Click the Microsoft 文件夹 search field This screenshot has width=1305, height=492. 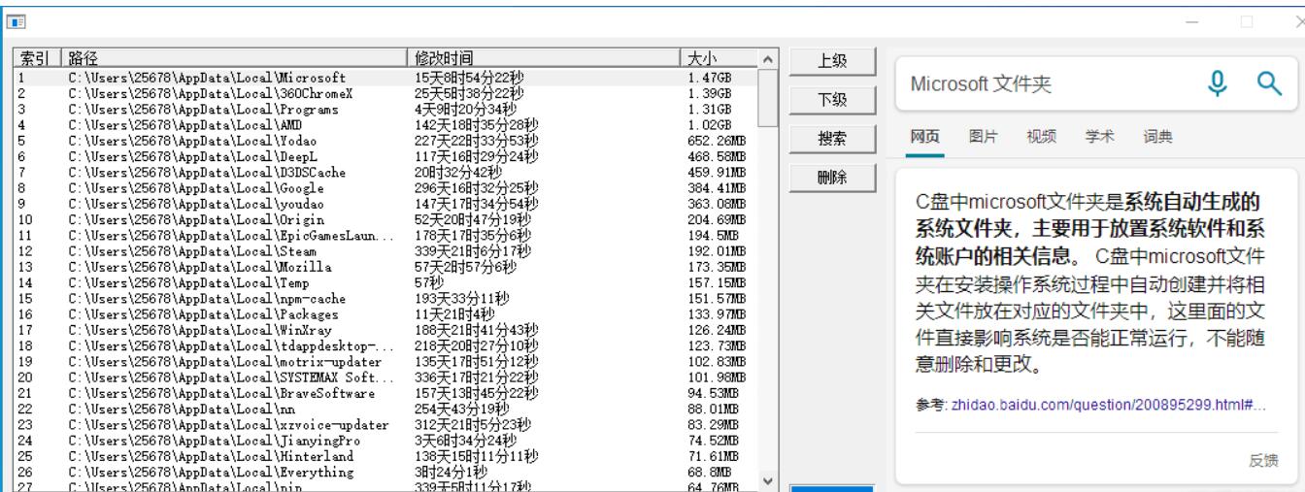tap(1039, 85)
